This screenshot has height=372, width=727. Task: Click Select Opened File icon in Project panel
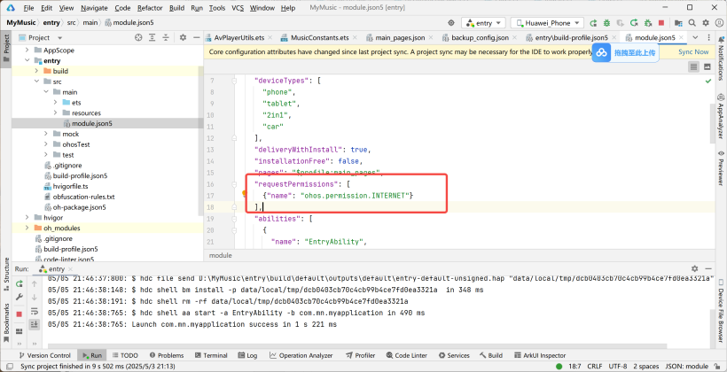coord(138,37)
